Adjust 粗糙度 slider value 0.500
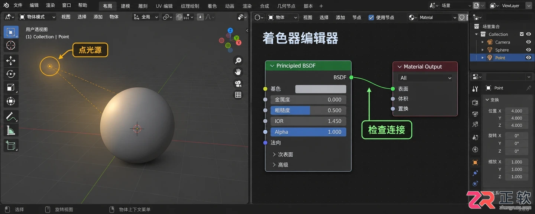 coord(308,110)
